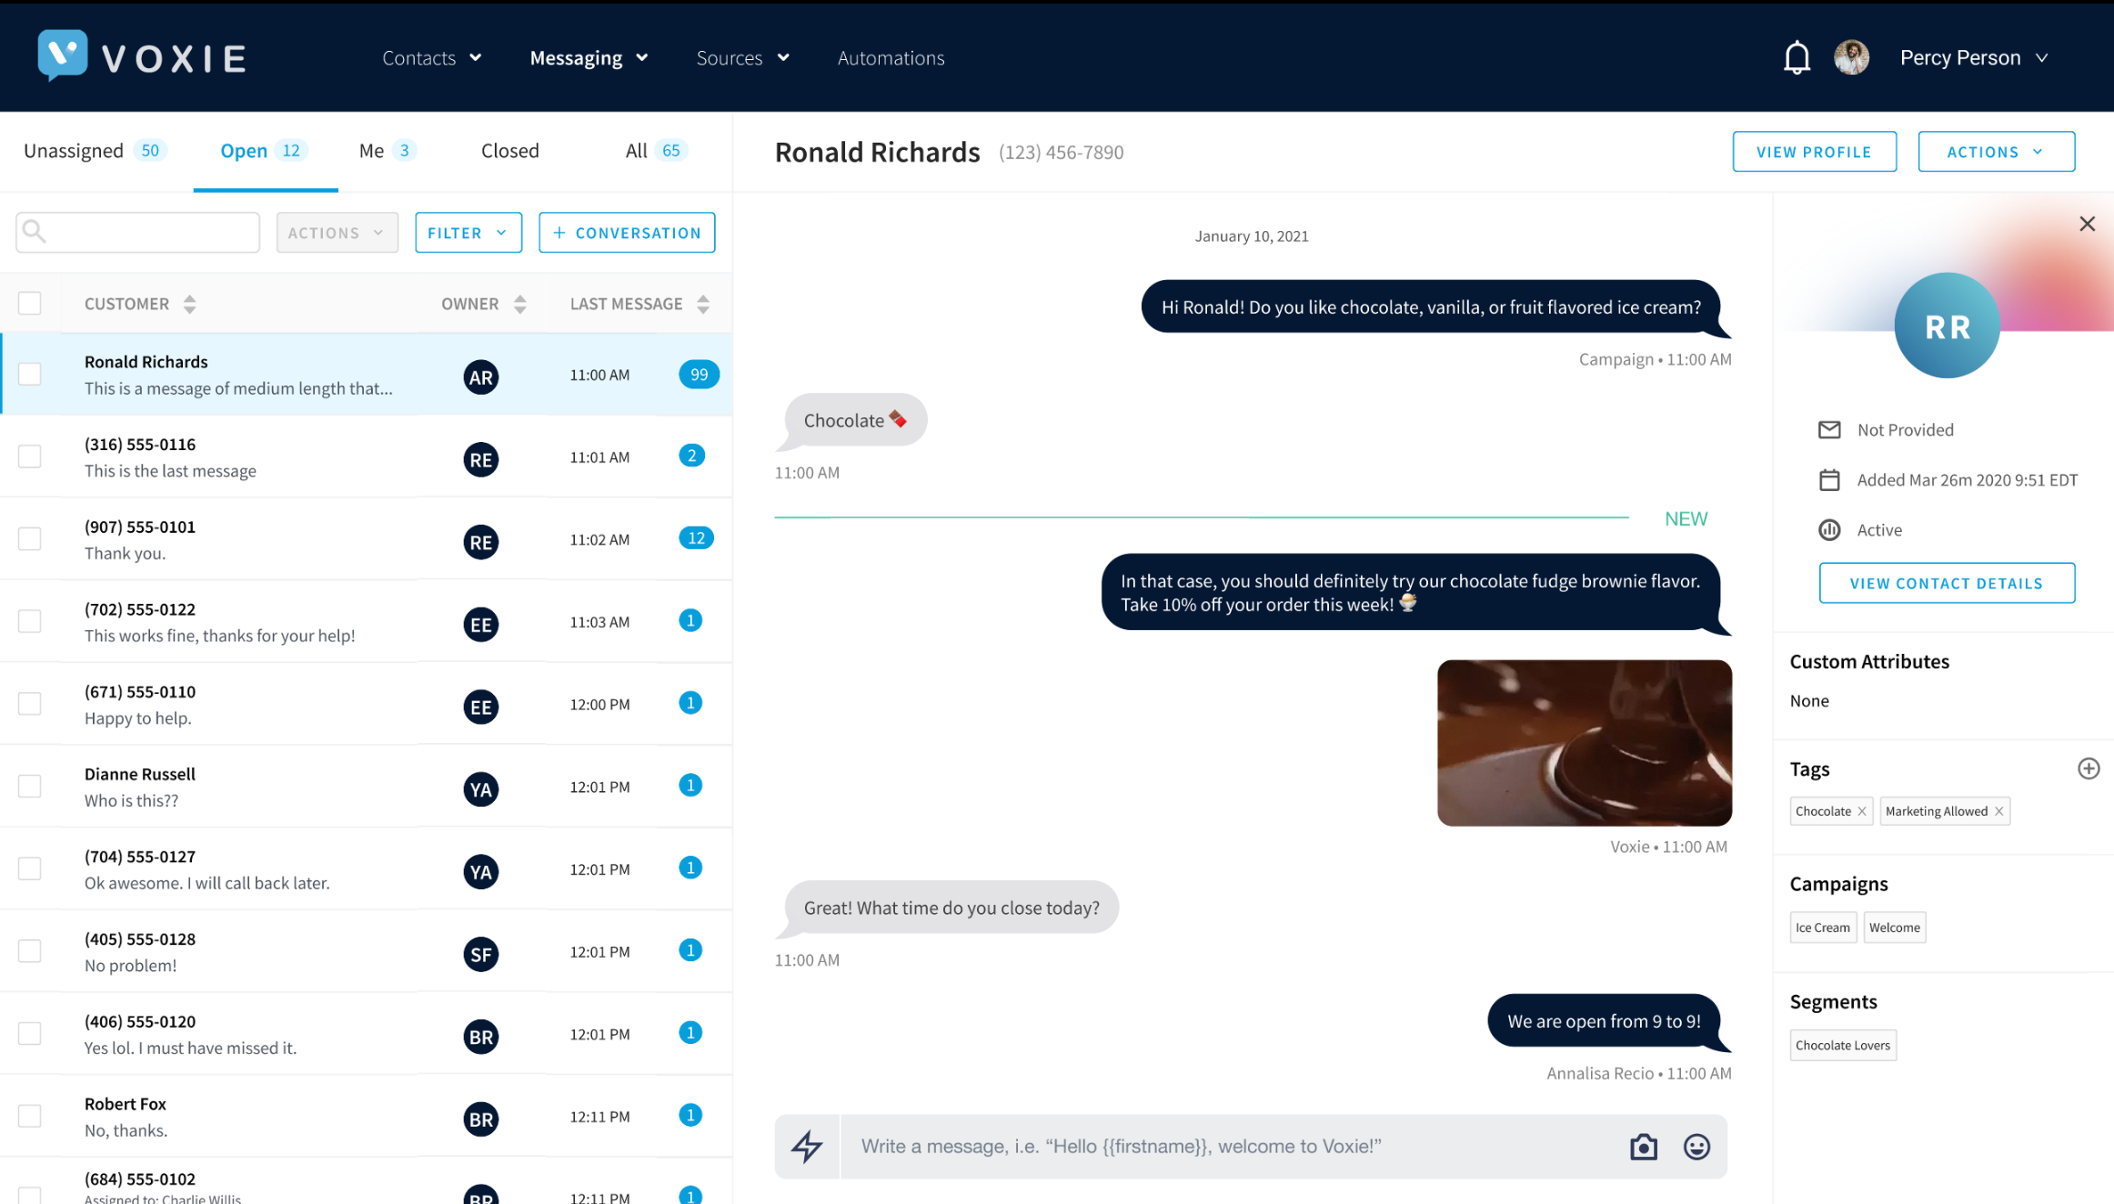Open the Actions dropdown above the conversation list

pos(337,232)
